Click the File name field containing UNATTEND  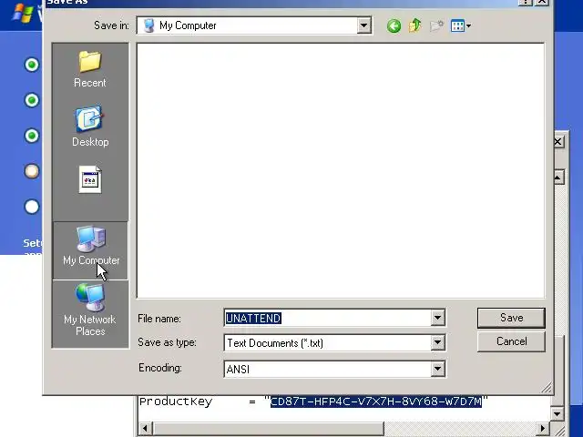pyautogui.click(x=328, y=318)
